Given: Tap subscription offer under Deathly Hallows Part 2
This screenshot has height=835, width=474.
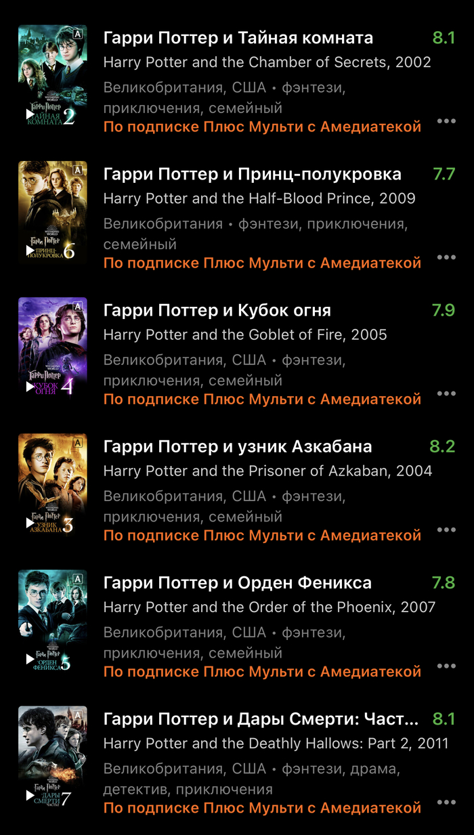Looking at the screenshot, I should pyautogui.click(x=263, y=808).
